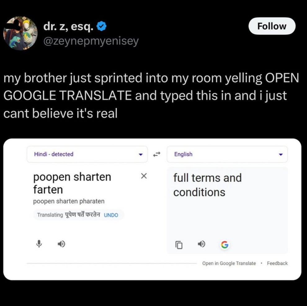Click the profile avatar picture
The height and width of the screenshot is (306, 307).
pos(20,33)
